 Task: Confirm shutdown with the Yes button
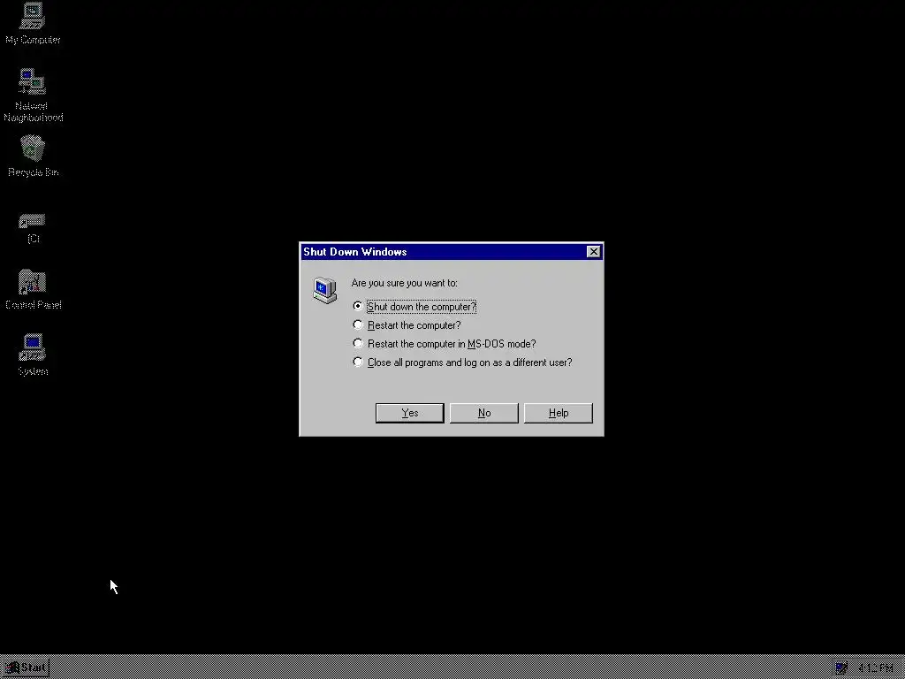[x=410, y=413]
